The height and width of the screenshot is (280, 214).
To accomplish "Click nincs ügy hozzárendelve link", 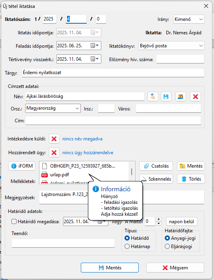I will [x=87, y=153].
